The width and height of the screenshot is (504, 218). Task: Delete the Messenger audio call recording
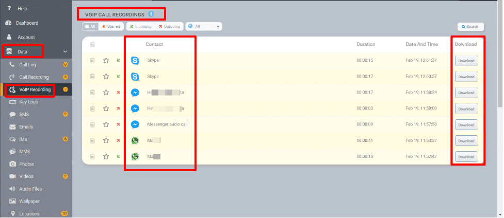pos(92,124)
